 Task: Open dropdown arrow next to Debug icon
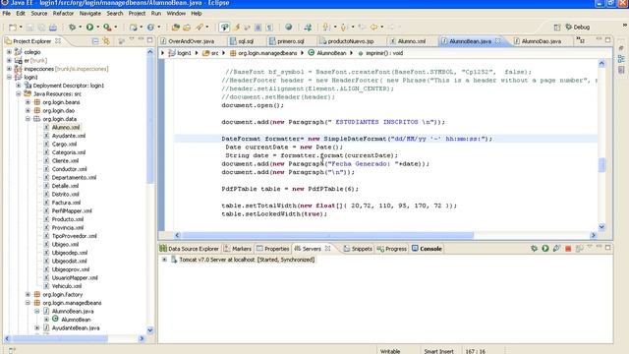coord(80,28)
